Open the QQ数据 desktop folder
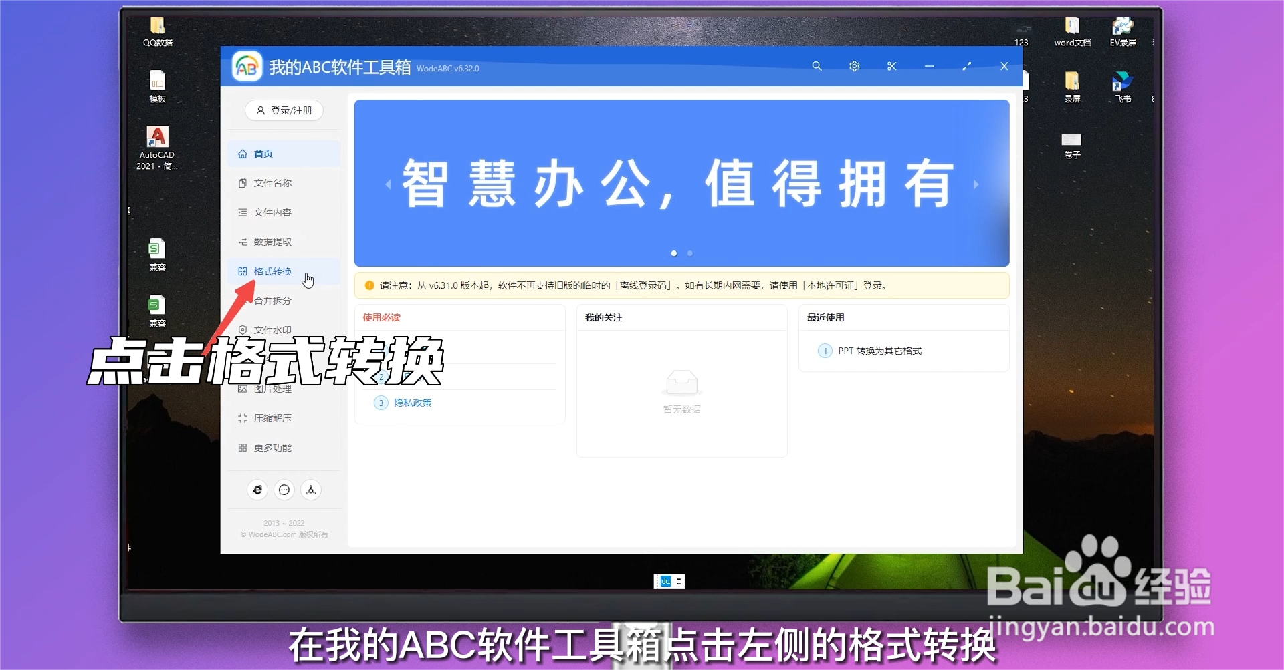Image resolution: width=1284 pixels, height=670 pixels. (158, 31)
